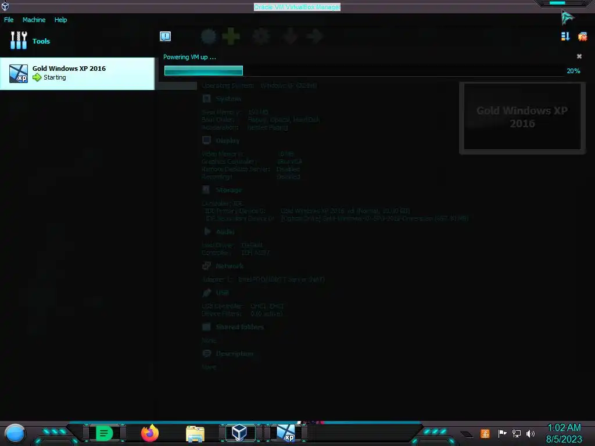This screenshot has height=446, width=595.
Task: Click the 20% progress value
Action: coord(574,71)
